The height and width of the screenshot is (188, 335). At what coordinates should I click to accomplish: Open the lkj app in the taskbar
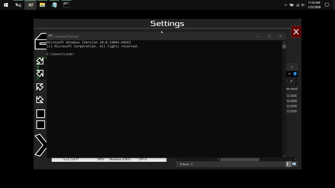tap(18, 5)
